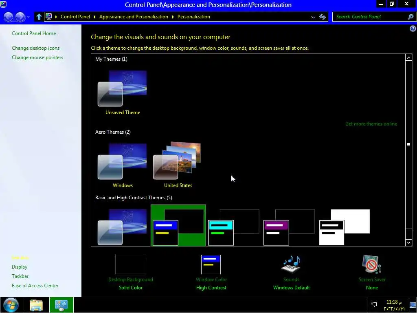Click the Appearance and Personalization breadcrumb
Image resolution: width=417 pixels, height=313 pixels.
coord(134,16)
